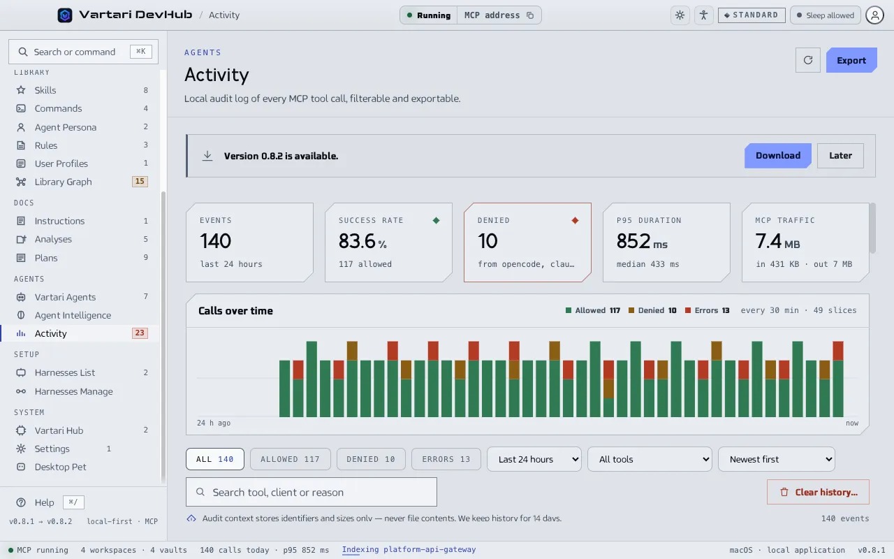The image size is (894, 559).
Task: Open the Plans item in the sidebar
Action: pyautogui.click(x=81, y=258)
